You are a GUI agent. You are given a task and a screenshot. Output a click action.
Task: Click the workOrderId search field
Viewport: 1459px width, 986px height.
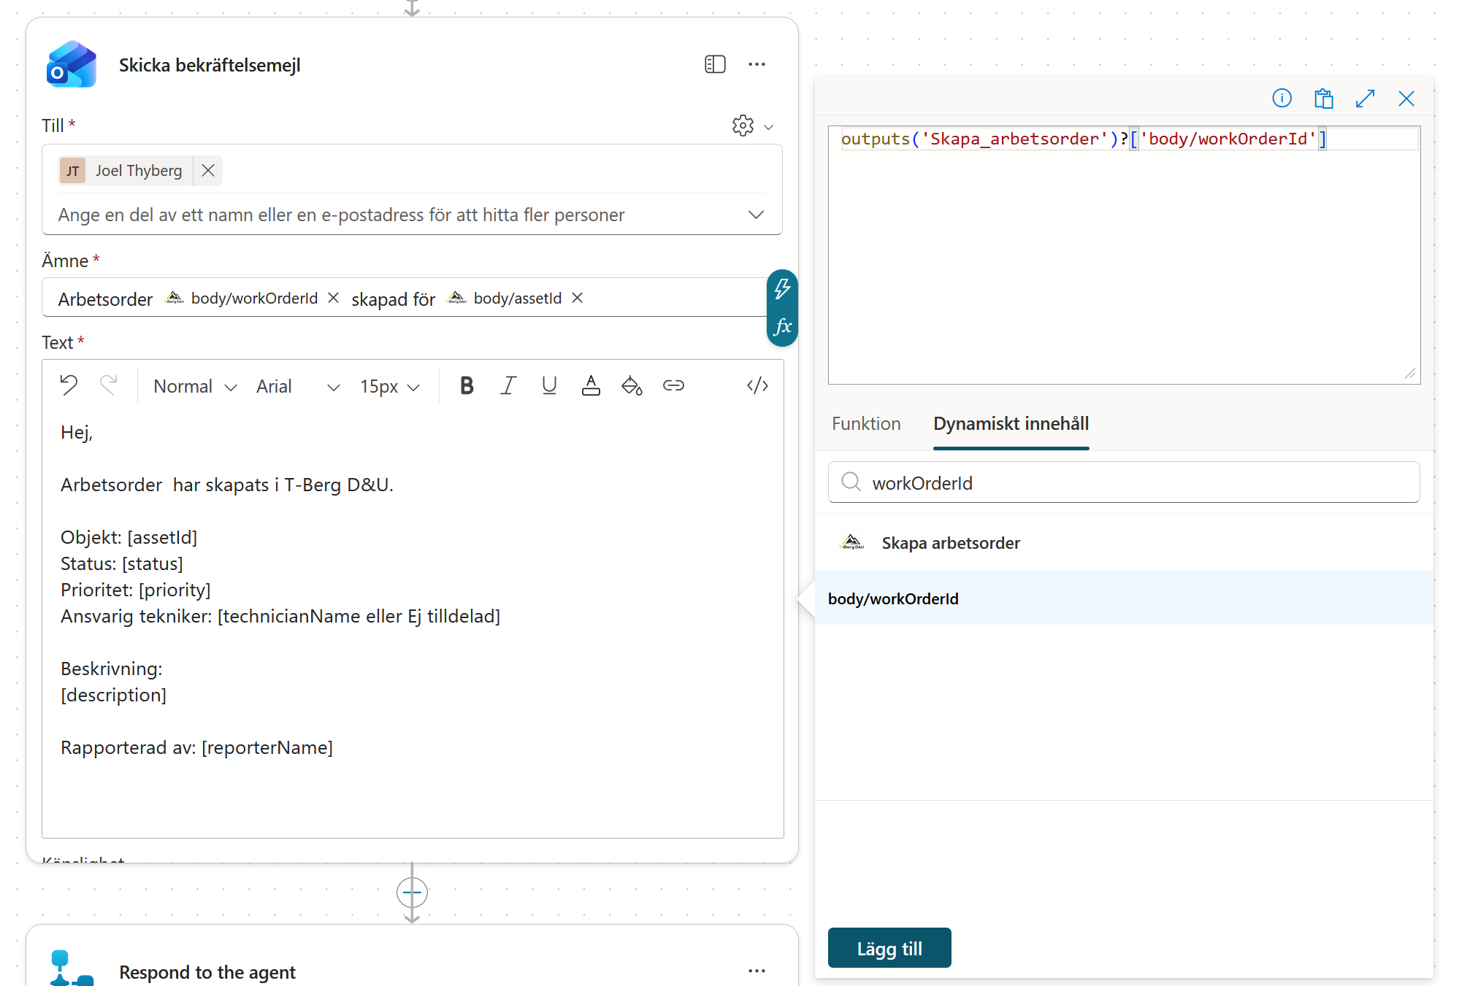click(x=1124, y=482)
